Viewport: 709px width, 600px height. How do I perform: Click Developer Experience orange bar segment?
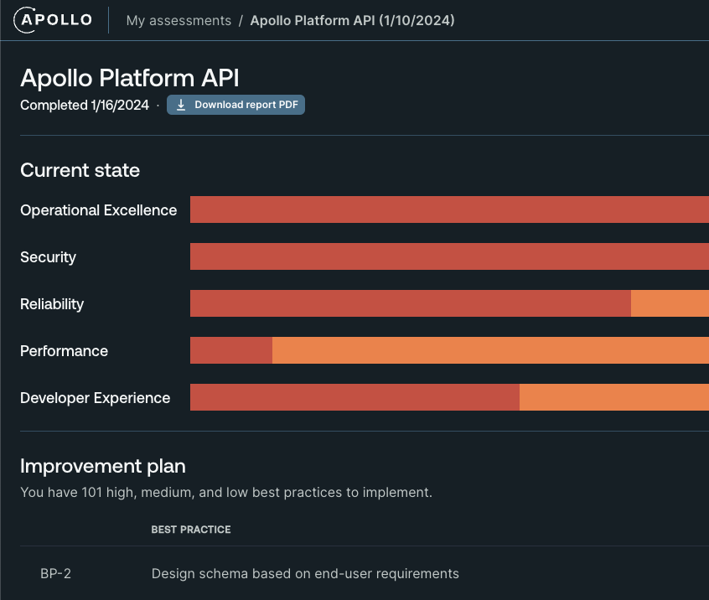[x=614, y=397]
